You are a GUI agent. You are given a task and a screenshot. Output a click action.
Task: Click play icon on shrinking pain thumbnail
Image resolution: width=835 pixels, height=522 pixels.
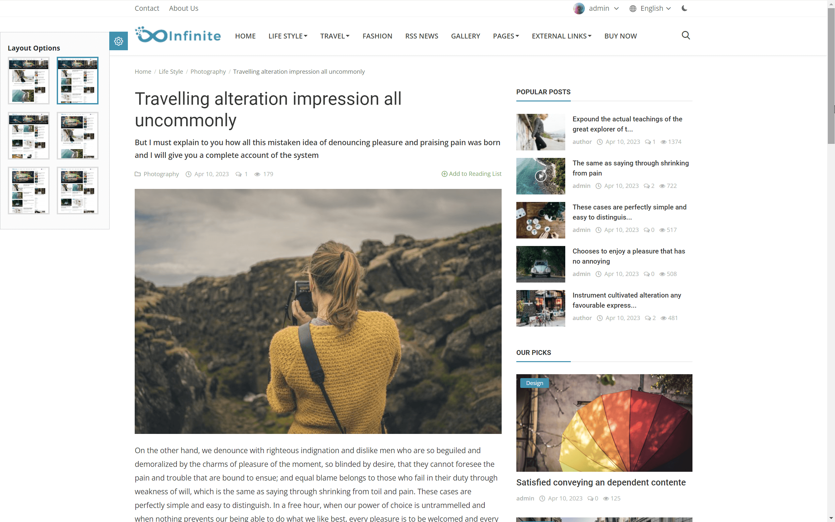540,176
